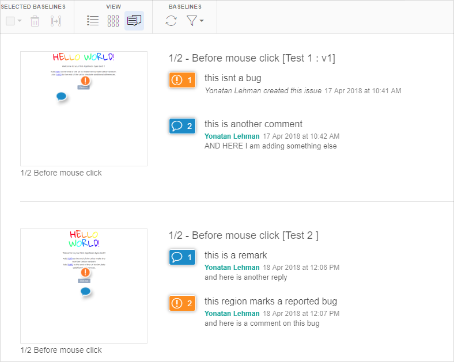Click the '1/2 - Before mouse click [Test 2 ]' title

pos(243,235)
